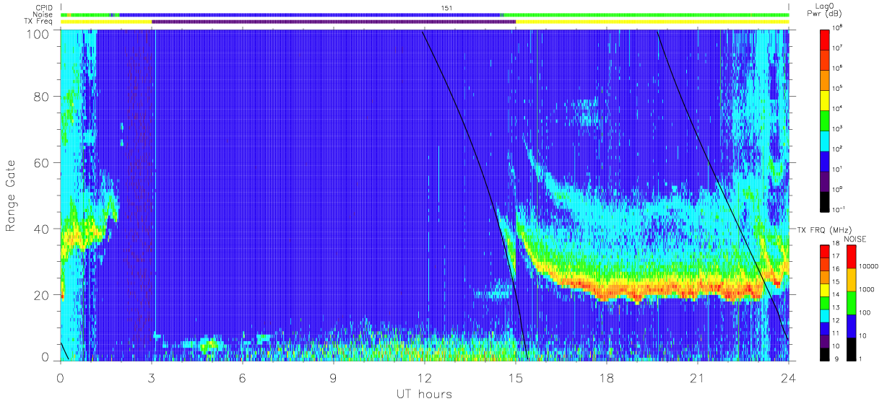Click the purple segment of TX Freq bar
The height and width of the screenshot is (409, 887).
point(334,22)
